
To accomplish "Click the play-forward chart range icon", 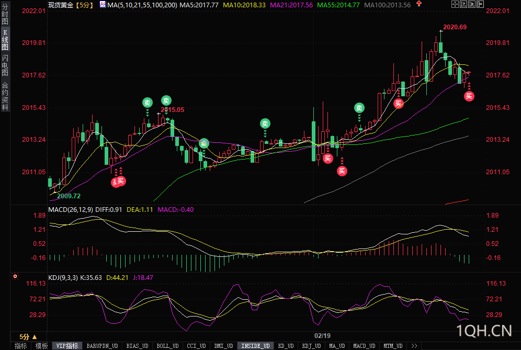I will [472, 4].
